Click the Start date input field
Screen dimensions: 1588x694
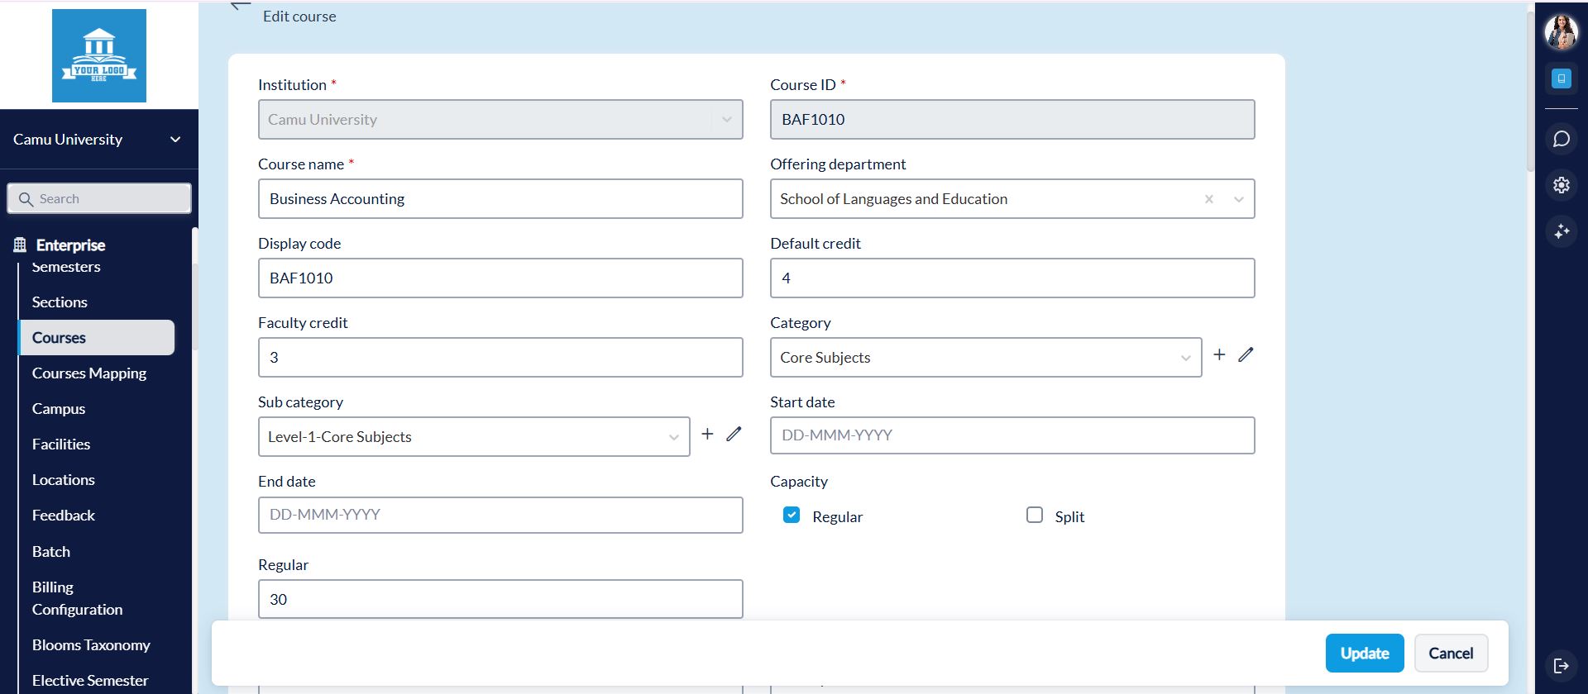pos(1012,435)
